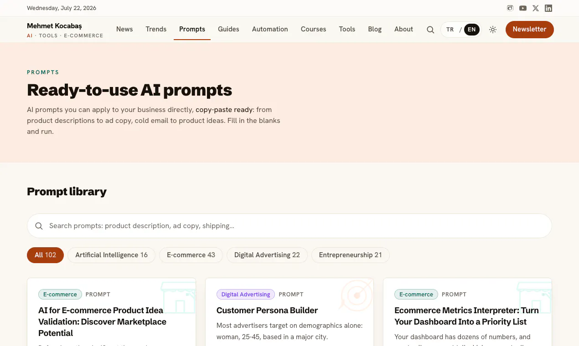Switch language to EN
The height and width of the screenshot is (346, 579).
point(471,30)
